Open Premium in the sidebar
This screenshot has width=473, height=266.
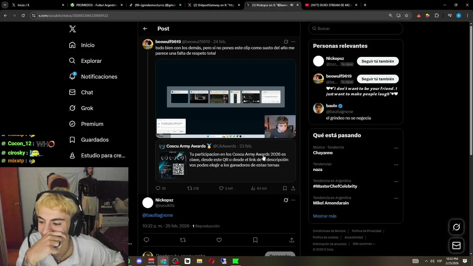click(86, 124)
